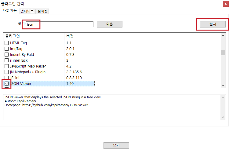Click plugin list scroll down arrow
This screenshot has width=229, height=157.
223,85
